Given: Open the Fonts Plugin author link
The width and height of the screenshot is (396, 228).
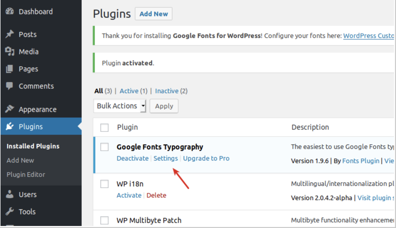Looking at the screenshot, I should click(x=361, y=161).
